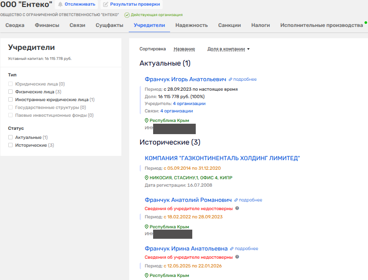Click location pin under Франчук Анатолий Романович
Viewport: 368px width, 280px height.
(147, 227)
